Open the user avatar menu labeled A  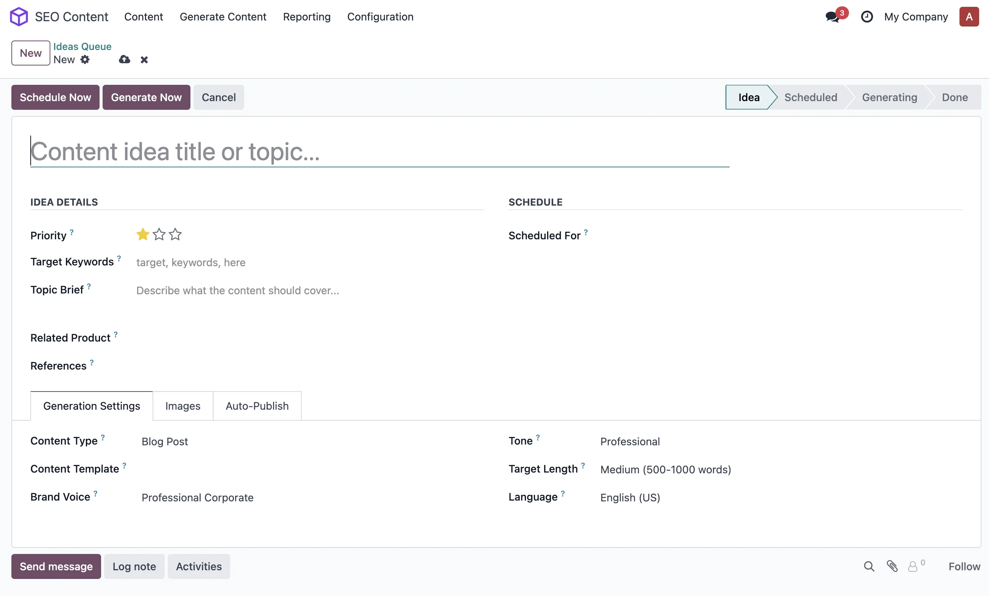point(969,17)
